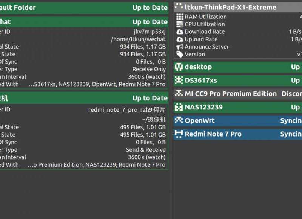Click folder path /home/ltkun/wechat
Screen dimensions: 302x219
[x=138, y=39]
